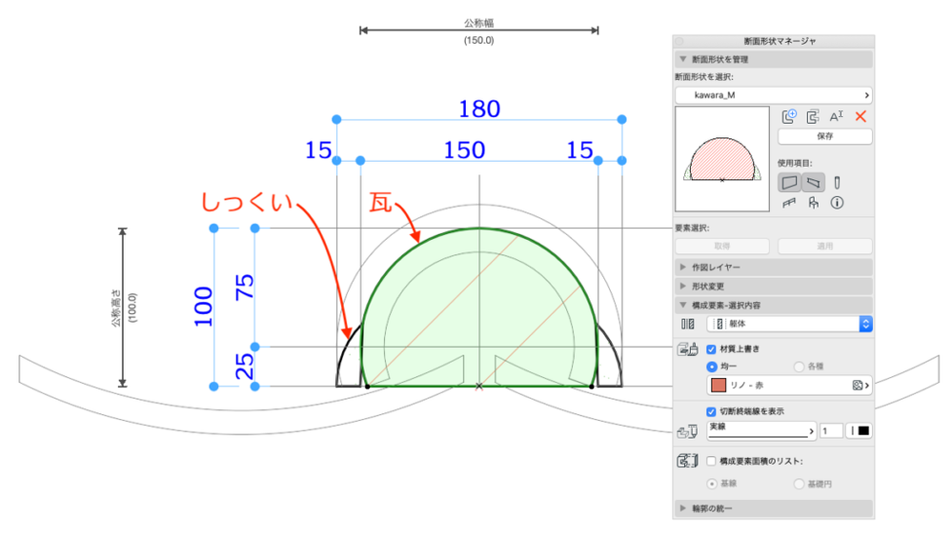Select the 基礎円 radio button

(799, 484)
